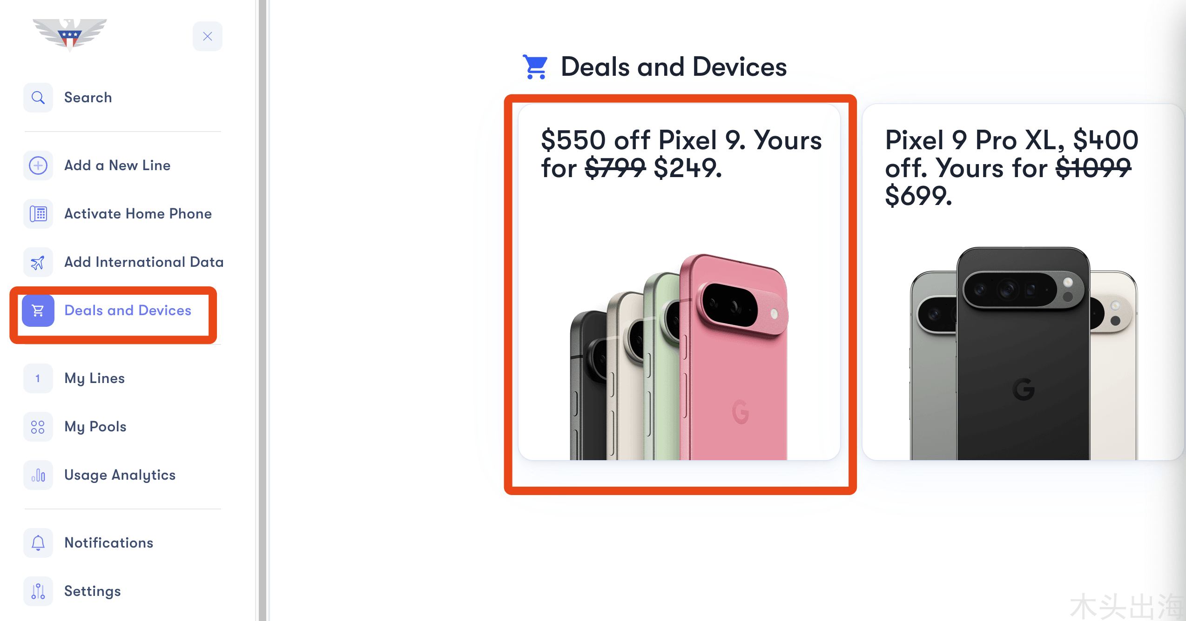Viewport: 1186px width, 621px height.
Task: Select the Usage Analytics menu label
Action: [x=120, y=475]
